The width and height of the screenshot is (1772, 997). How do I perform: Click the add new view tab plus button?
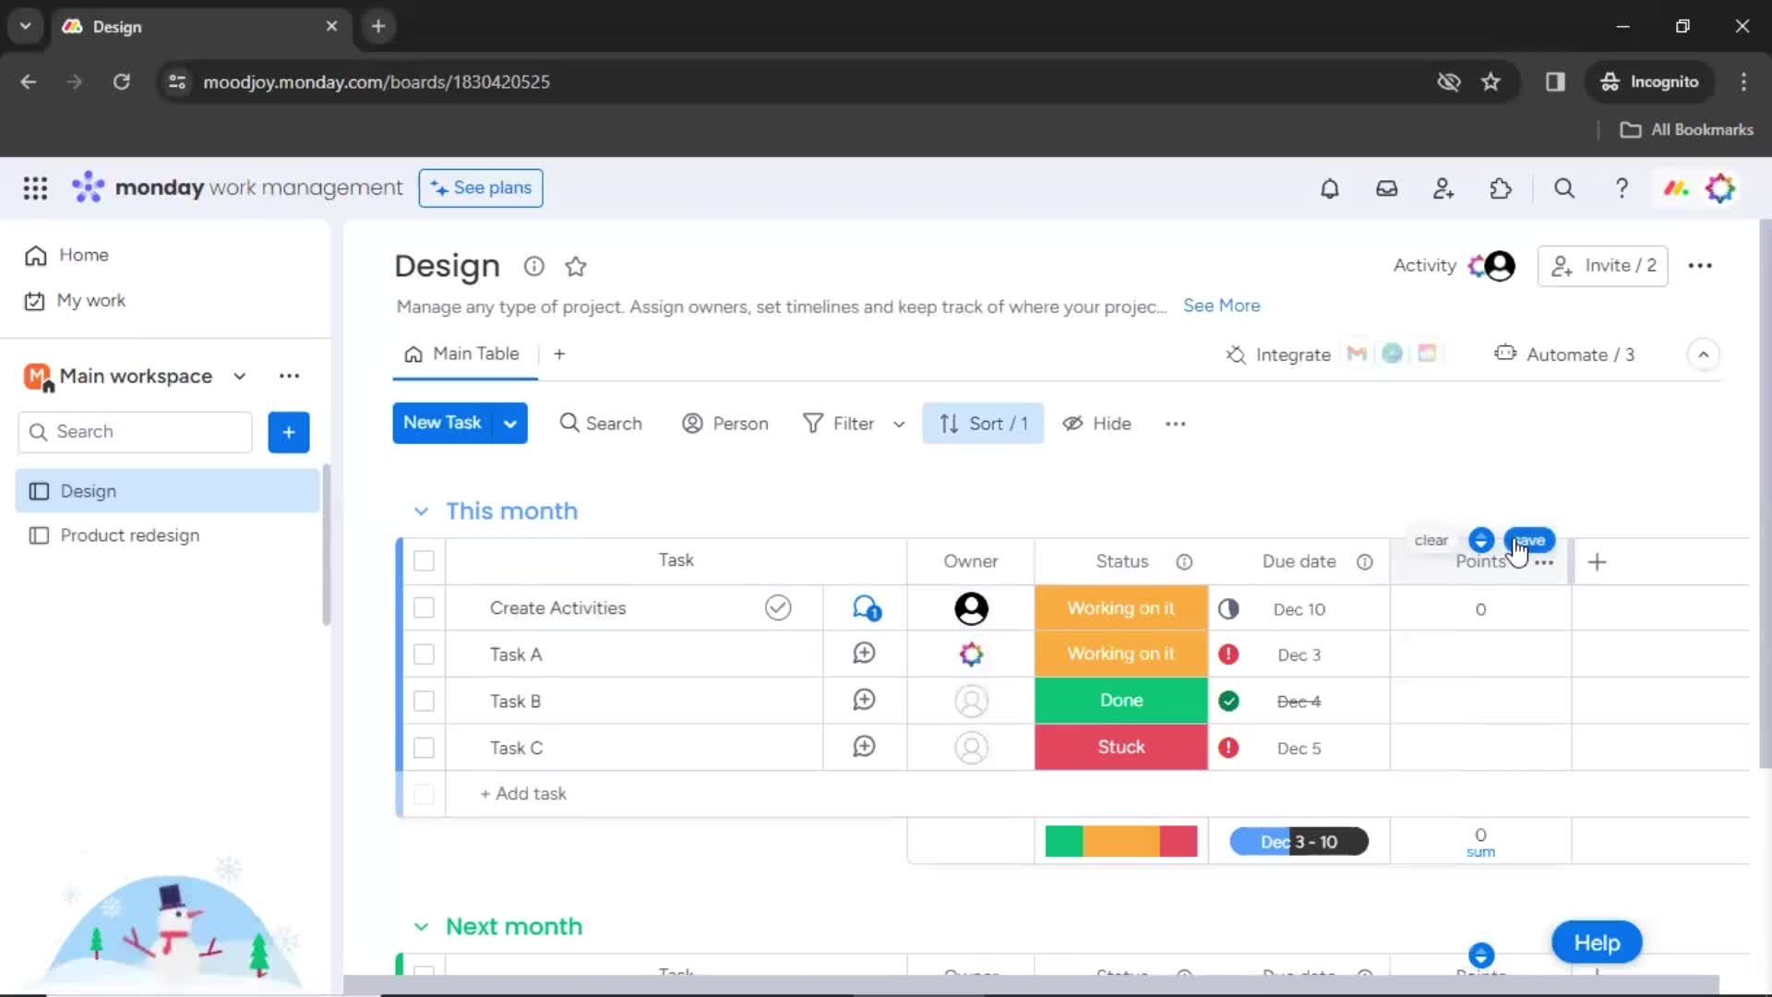561,353
